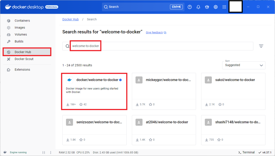275x156 pixels.
Task: Expand the Sort Suggested dropdown
Action: tap(244, 65)
